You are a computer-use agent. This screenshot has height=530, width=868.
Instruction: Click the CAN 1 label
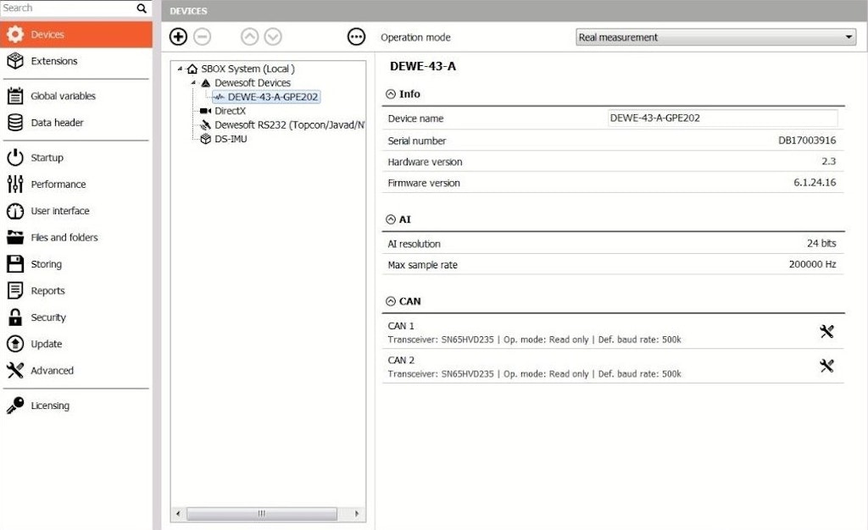coord(401,326)
